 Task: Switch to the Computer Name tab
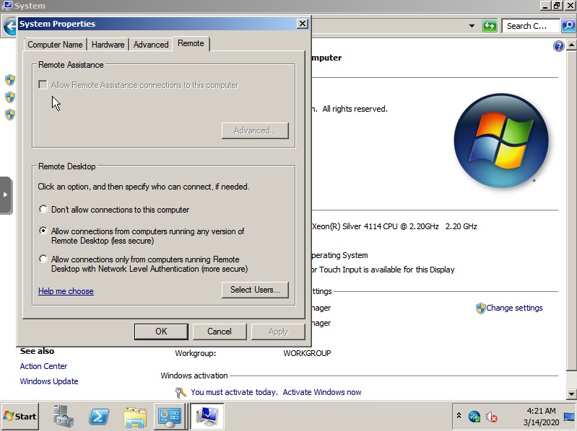(55, 45)
